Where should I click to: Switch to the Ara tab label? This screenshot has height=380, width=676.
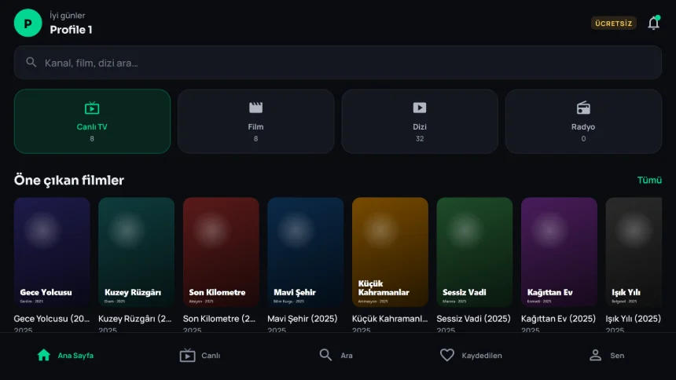tap(347, 356)
